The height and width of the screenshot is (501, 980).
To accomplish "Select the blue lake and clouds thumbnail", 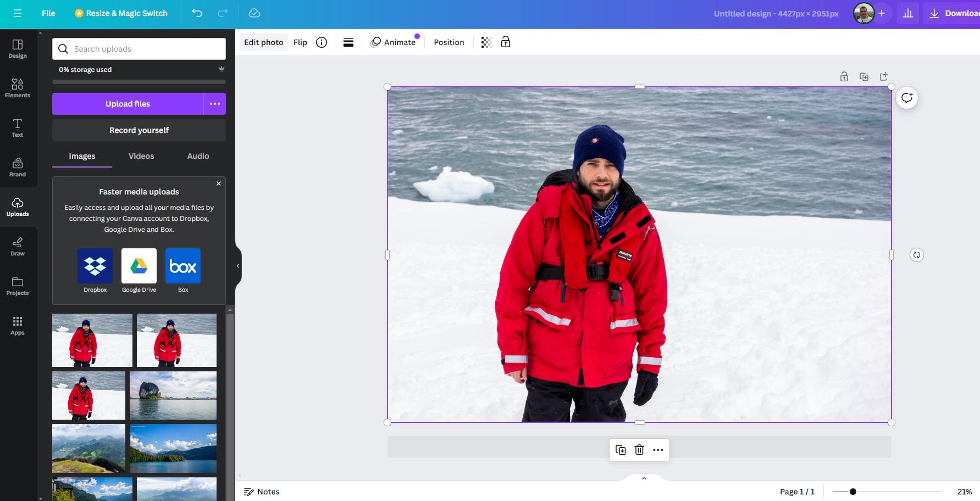I will tap(173, 448).
